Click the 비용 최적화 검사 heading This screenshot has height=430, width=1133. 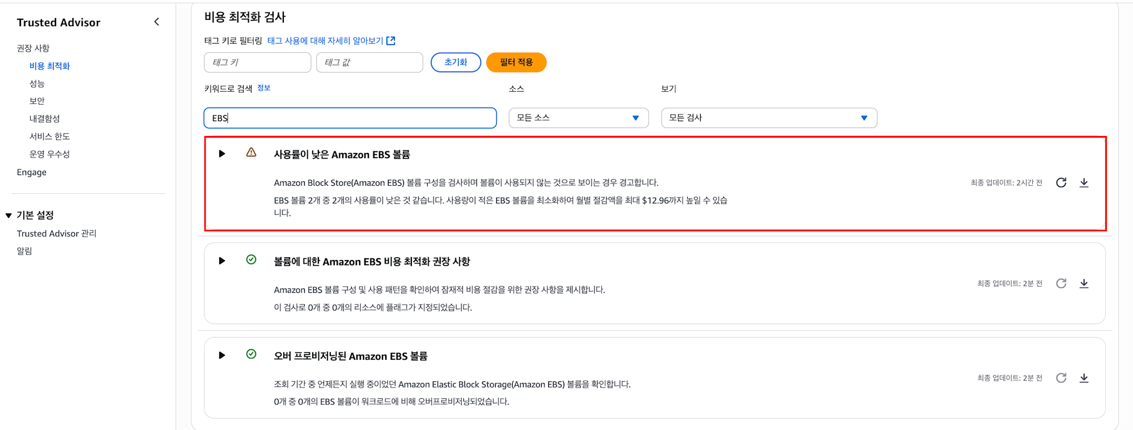pyautogui.click(x=245, y=18)
